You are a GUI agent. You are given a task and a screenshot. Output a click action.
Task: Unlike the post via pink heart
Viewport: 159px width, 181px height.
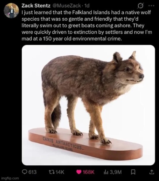pyautogui.click(x=79, y=172)
